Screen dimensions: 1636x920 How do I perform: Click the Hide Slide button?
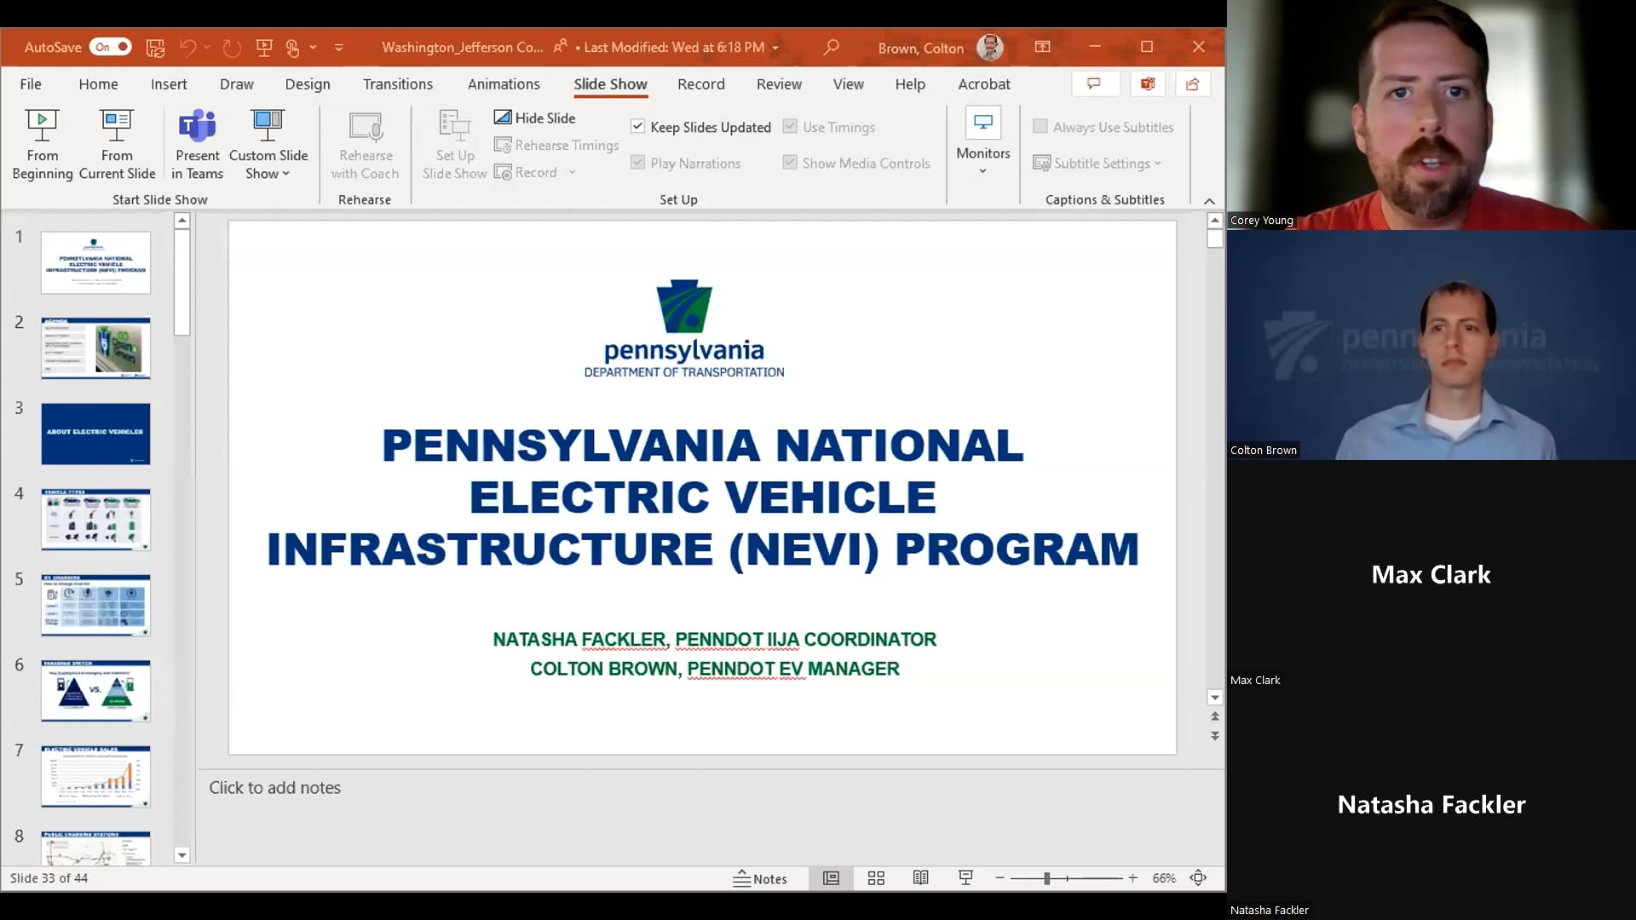pos(535,118)
